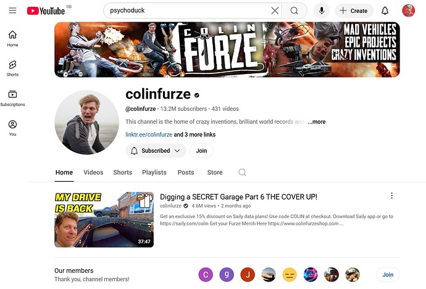Open the account avatar menu
Screen dimensions: 426x289
[408, 11]
